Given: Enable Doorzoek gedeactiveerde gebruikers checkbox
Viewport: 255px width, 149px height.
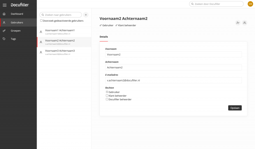Looking at the screenshot, I should 41,21.
